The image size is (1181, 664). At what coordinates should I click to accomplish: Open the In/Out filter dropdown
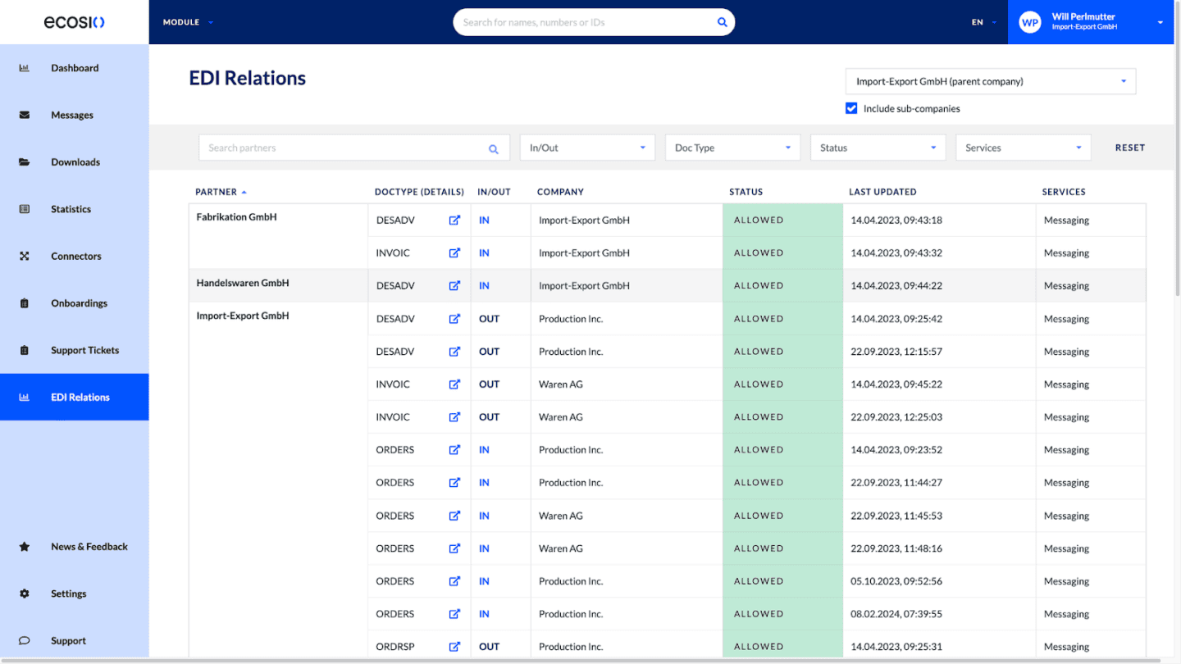pos(587,148)
